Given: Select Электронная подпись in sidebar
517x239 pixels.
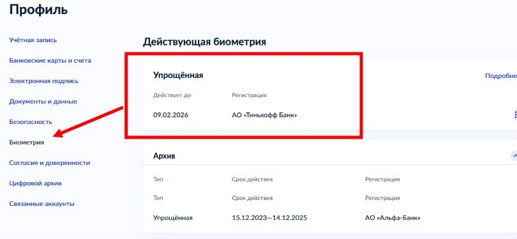Looking at the screenshot, I should pos(44,81).
